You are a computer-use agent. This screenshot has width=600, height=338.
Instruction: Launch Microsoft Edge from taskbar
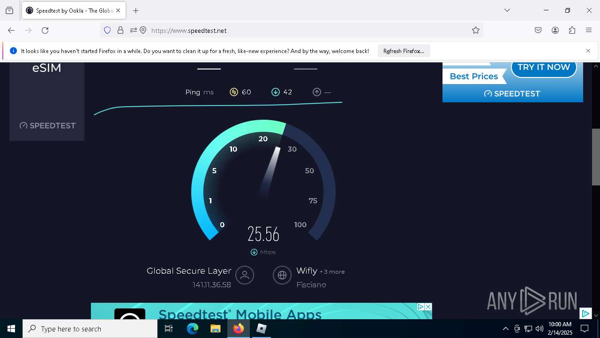pyautogui.click(x=193, y=329)
